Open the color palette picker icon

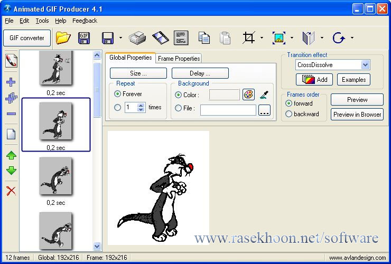click(x=248, y=95)
